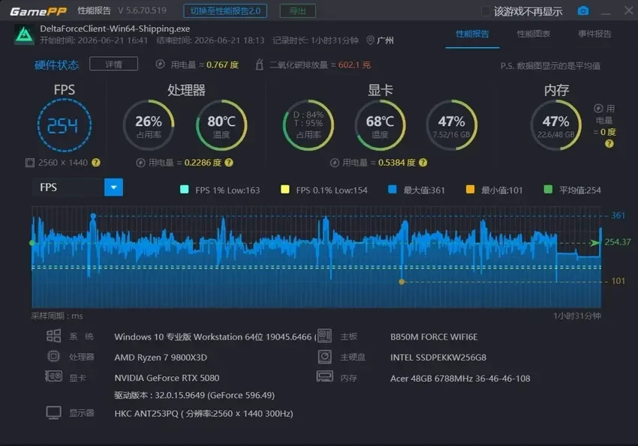The width and height of the screenshot is (638, 446).
Task: Click INTEL SSDPEKKW256G8 text
Action: tap(438, 358)
